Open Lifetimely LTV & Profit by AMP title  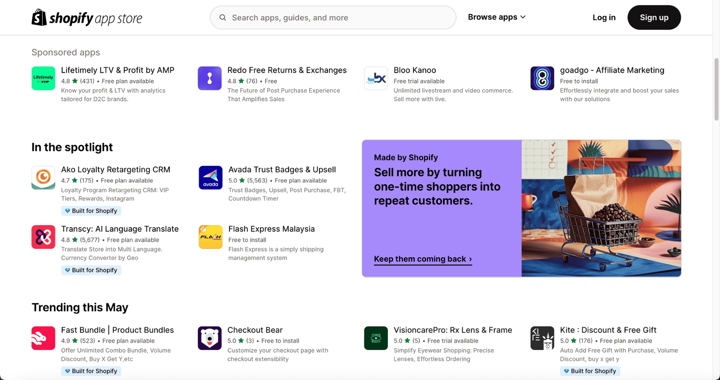coord(118,70)
